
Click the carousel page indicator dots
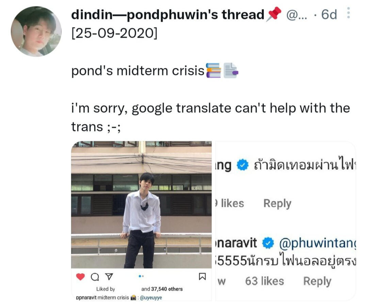click(x=141, y=276)
